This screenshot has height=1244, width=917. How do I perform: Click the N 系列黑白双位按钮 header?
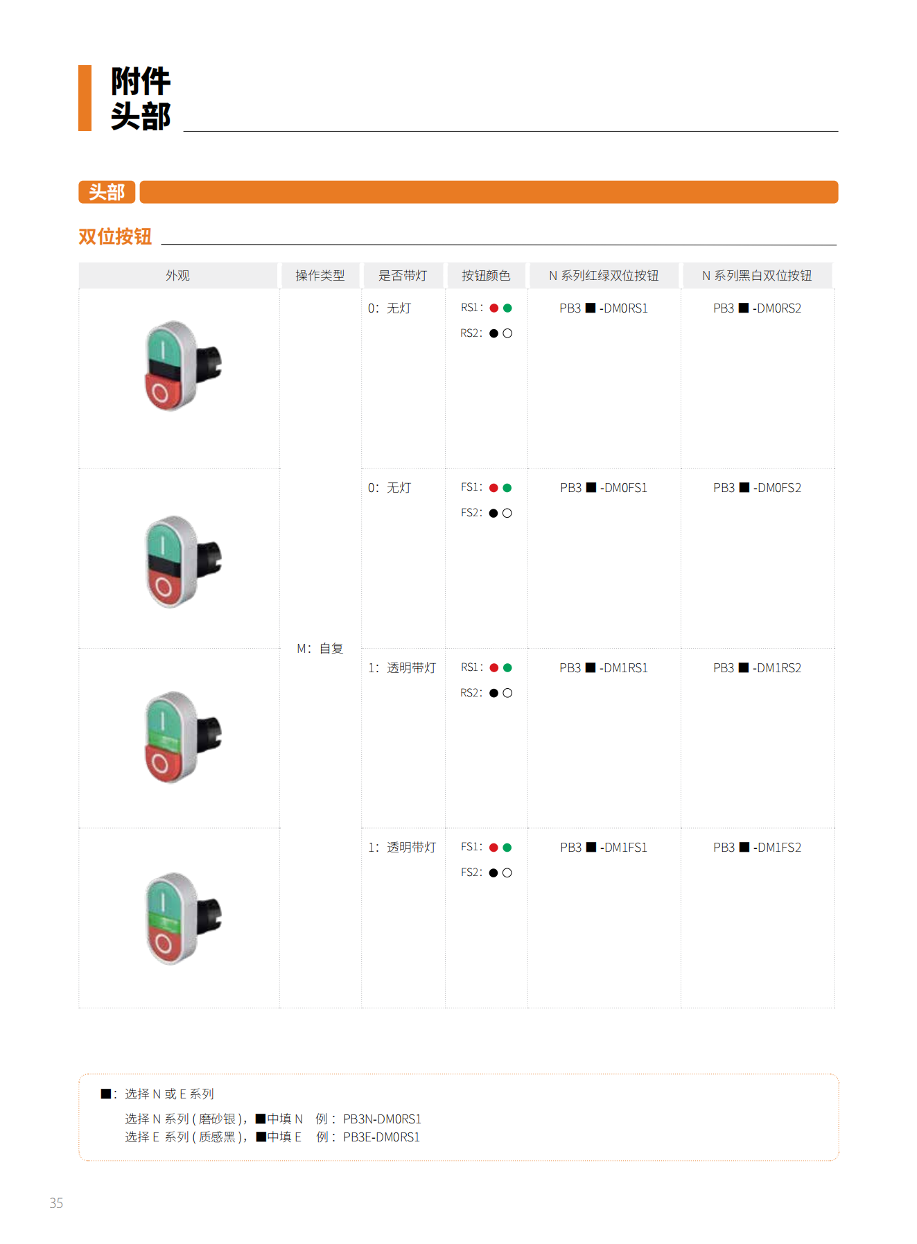click(757, 275)
